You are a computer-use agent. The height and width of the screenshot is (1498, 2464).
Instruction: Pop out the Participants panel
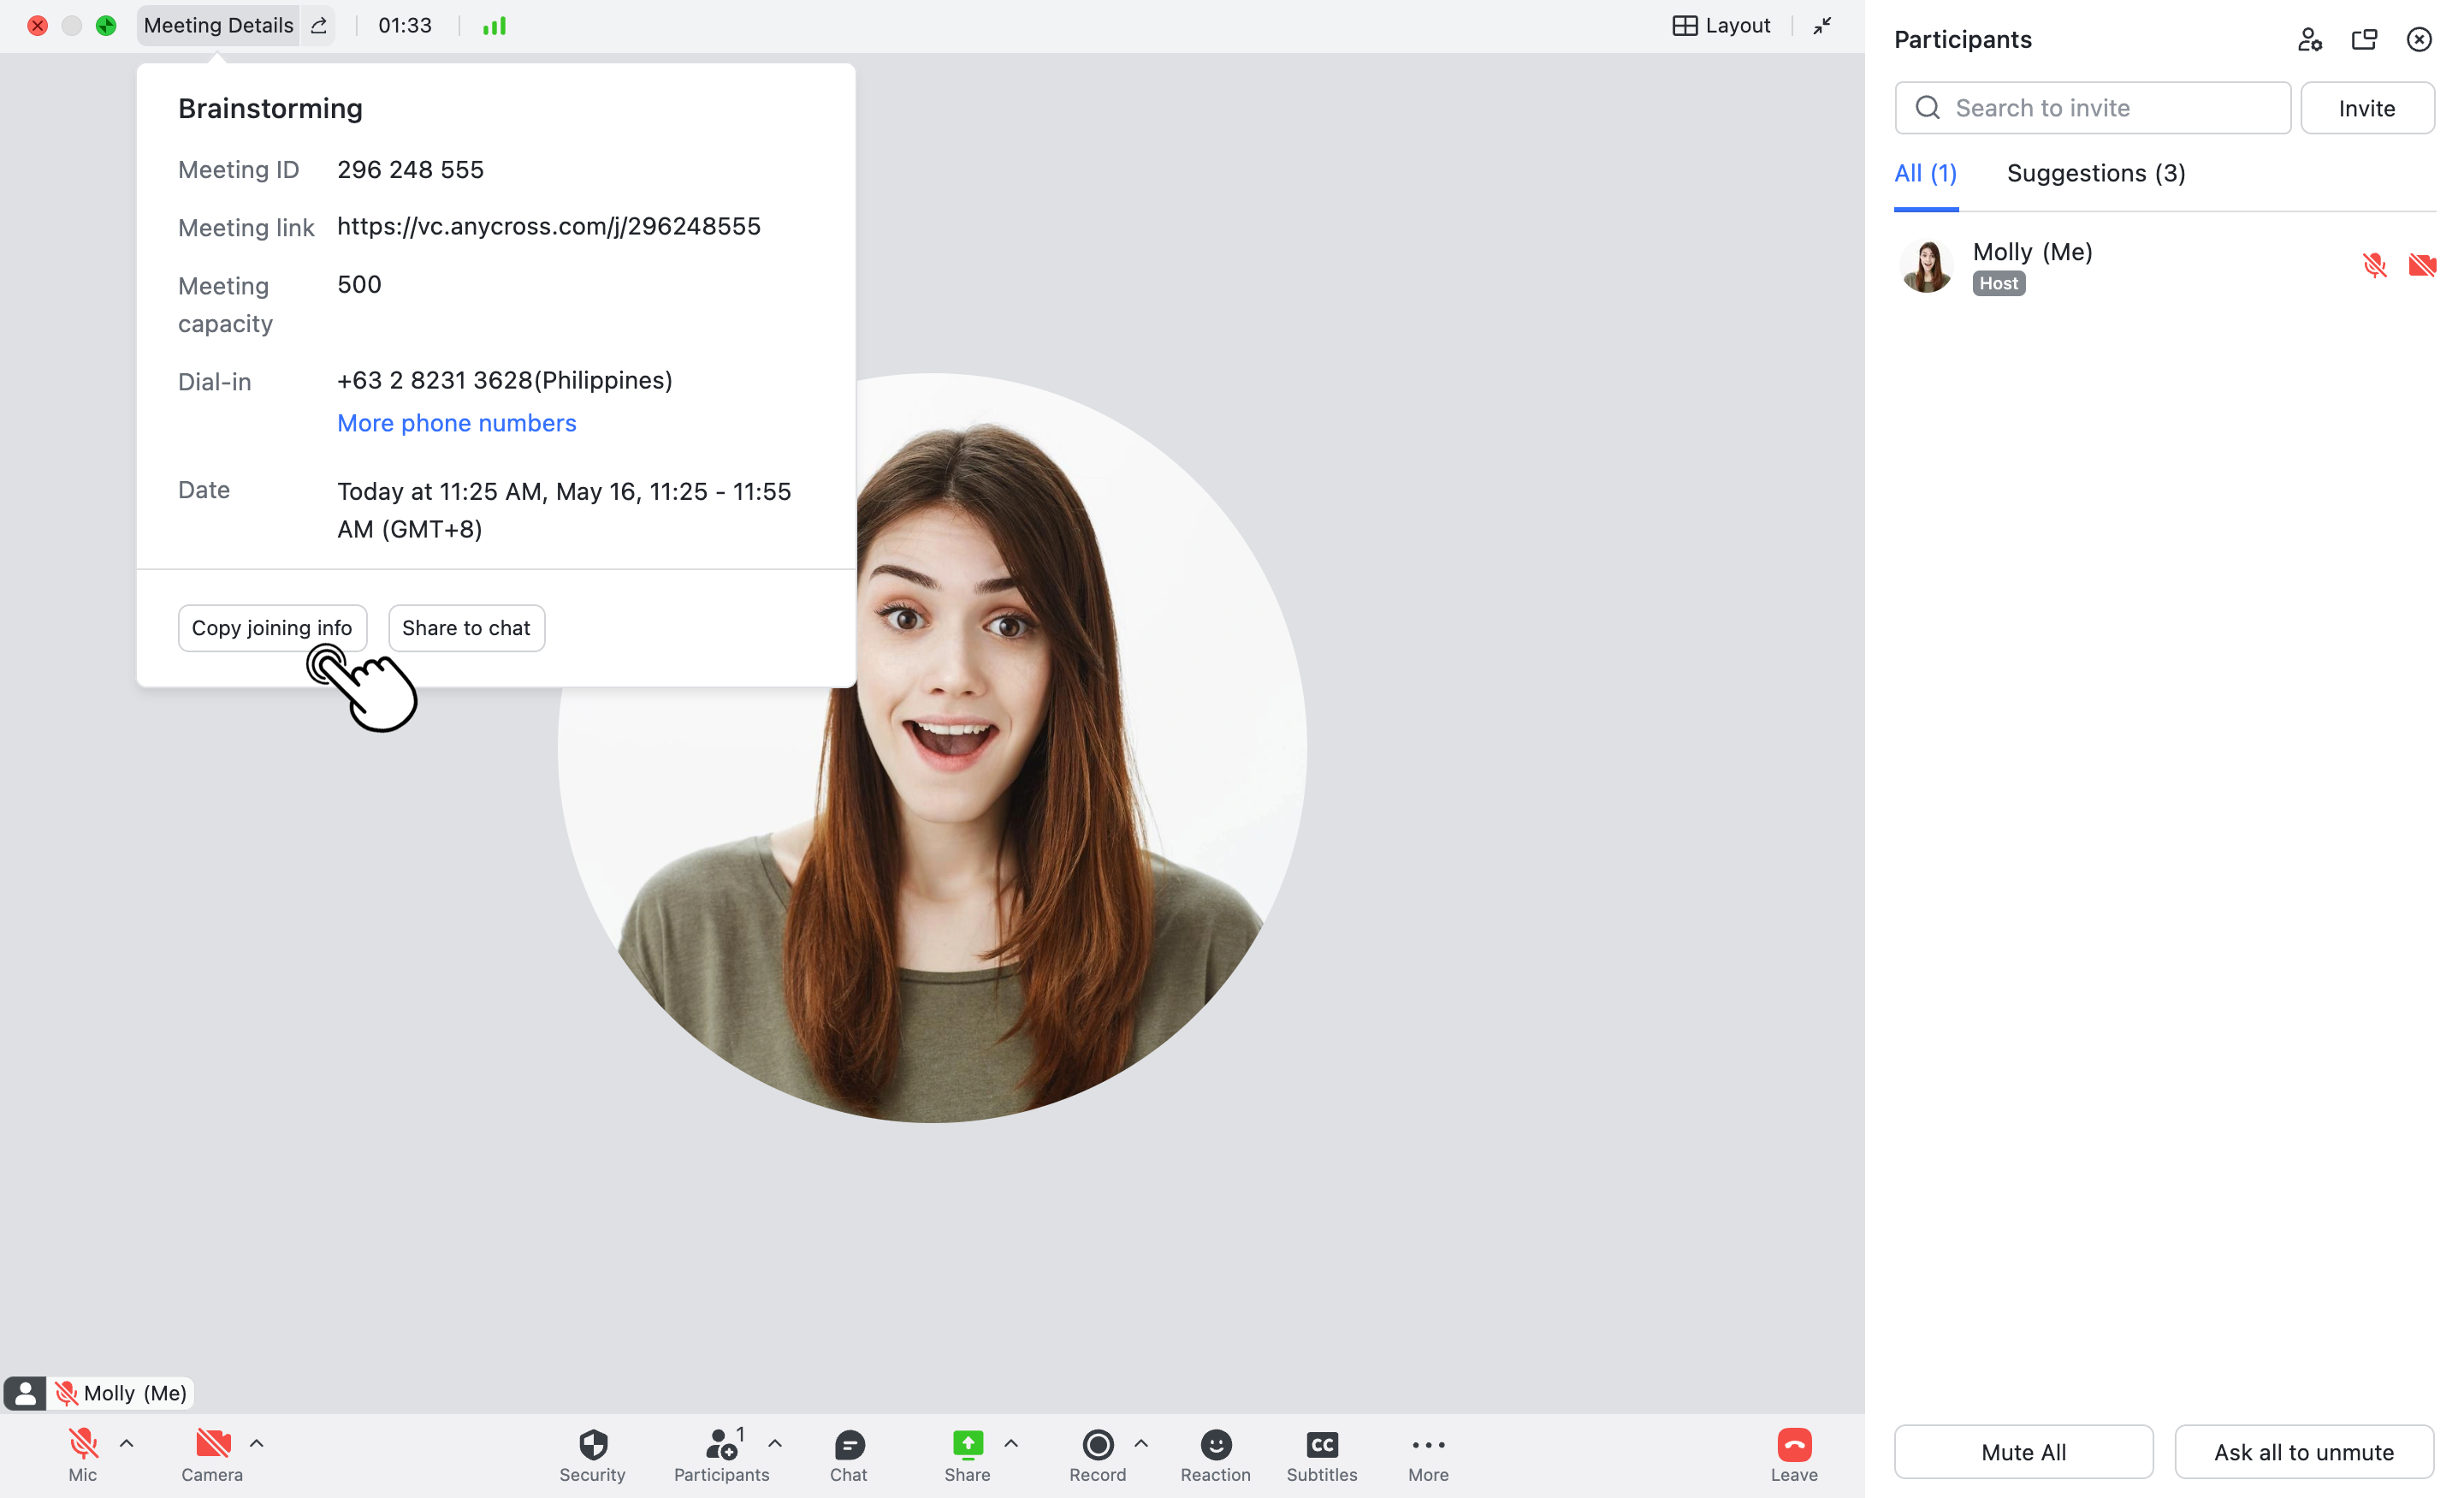tap(2364, 40)
